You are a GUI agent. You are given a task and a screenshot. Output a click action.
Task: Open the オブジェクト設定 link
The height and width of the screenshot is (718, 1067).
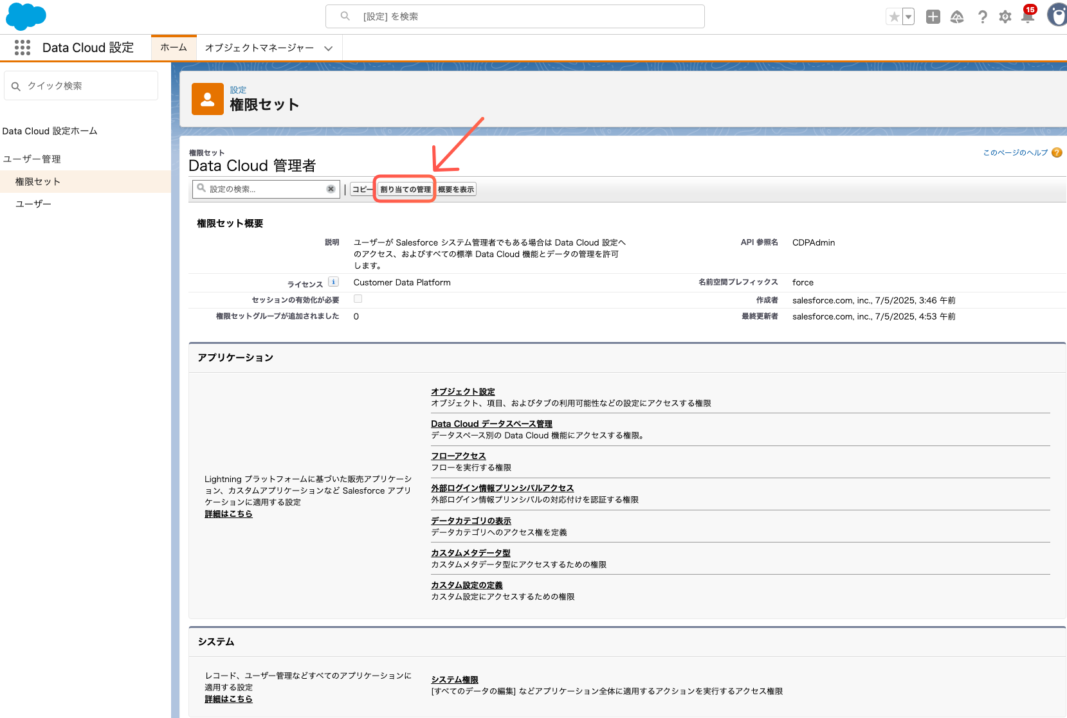tap(463, 391)
